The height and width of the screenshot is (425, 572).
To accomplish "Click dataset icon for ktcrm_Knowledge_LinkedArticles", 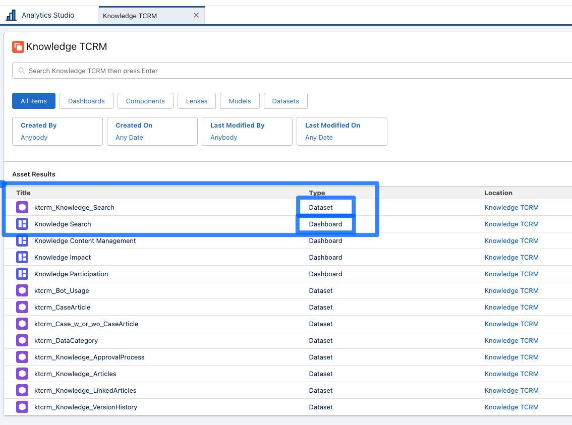I will (22, 390).
